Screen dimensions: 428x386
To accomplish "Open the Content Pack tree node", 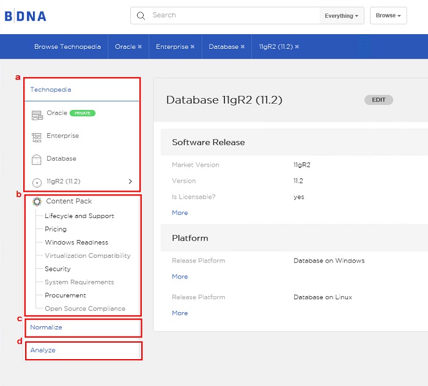I will click(x=68, y=201).
